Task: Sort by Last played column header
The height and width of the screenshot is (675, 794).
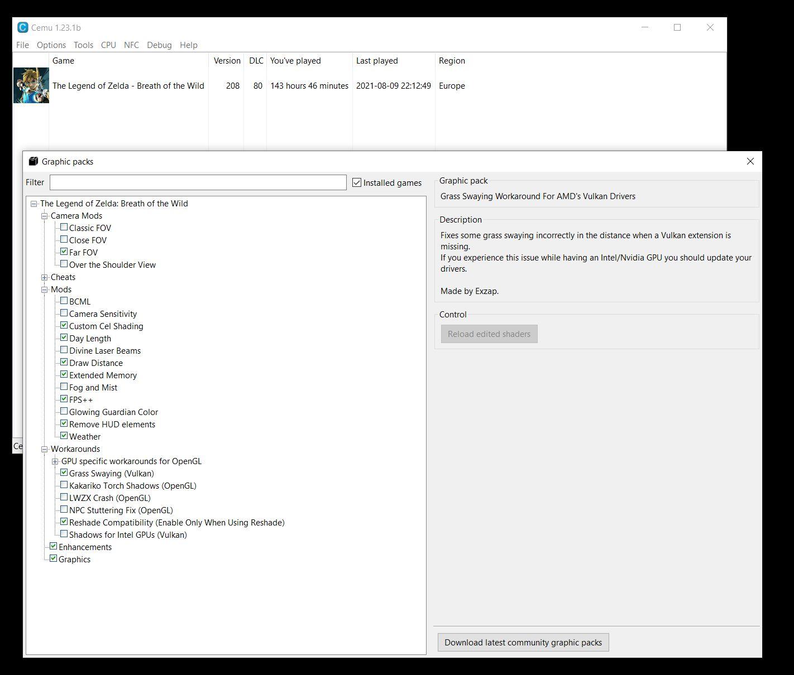Action: coord(394,61)
